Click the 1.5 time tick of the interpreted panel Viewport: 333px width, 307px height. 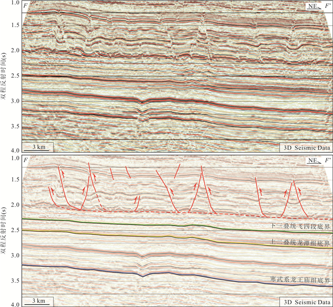coord(15,179)
